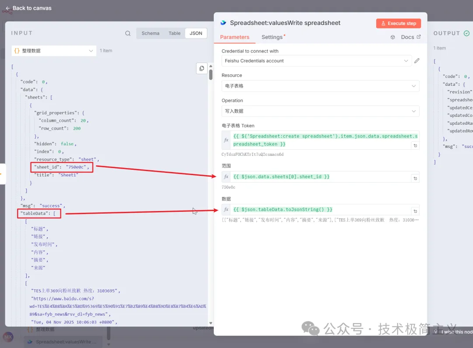Click the Tue, 04 Nov 2025 date line
The width and height of the screenshot is (473, 348).
74,322
